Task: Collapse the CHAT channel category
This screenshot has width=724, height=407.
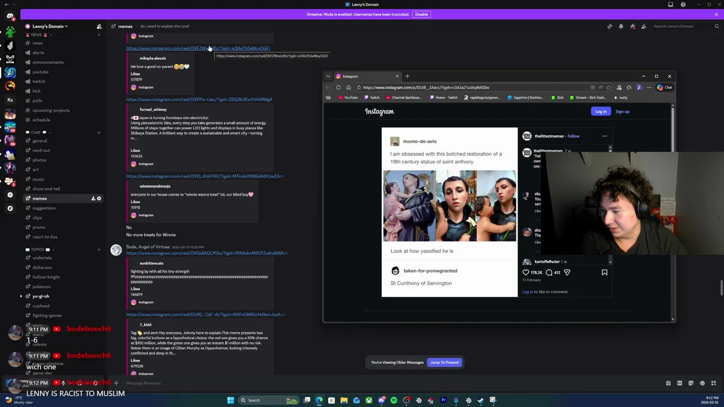Action: click(38, 132)
